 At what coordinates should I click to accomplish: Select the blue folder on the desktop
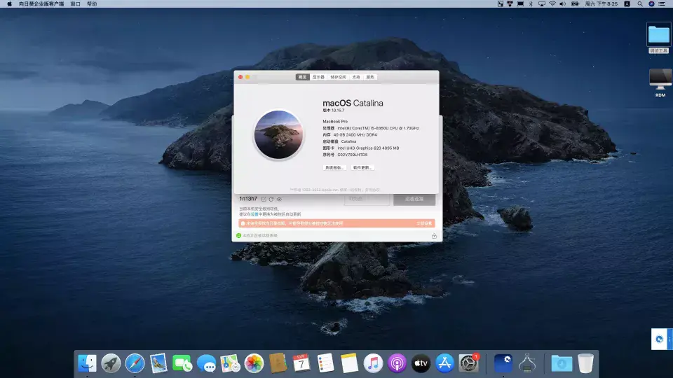point(658,34)
